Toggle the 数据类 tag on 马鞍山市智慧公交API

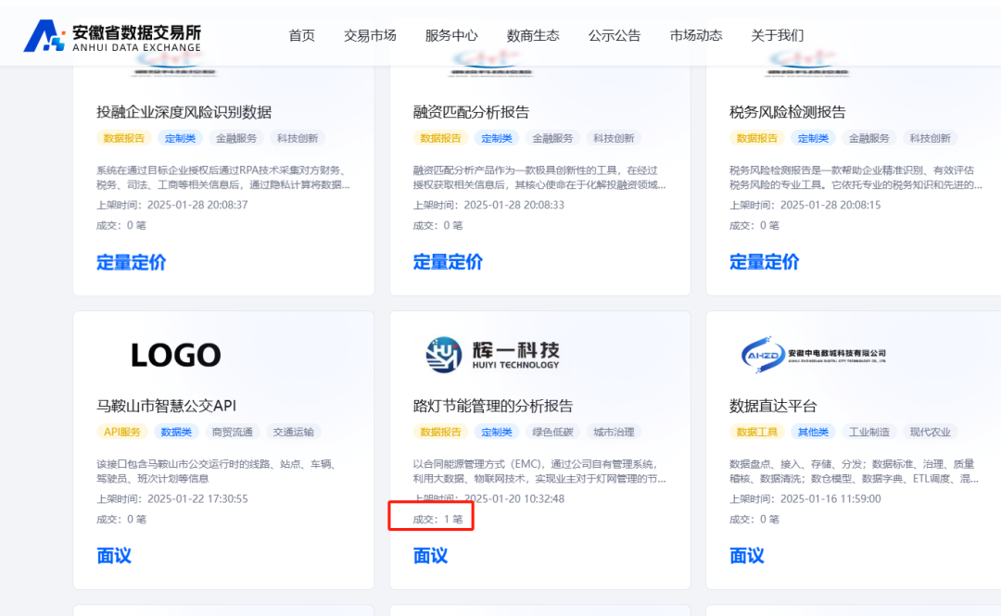[x=178, y=431]
